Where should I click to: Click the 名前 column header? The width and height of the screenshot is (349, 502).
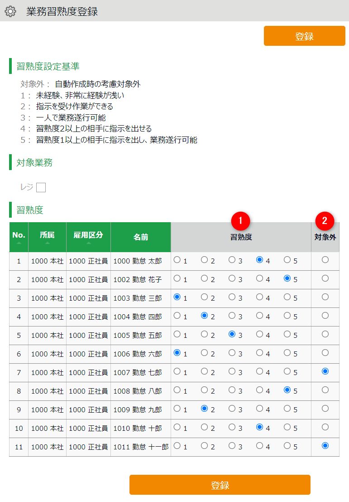tap(140, 237)
